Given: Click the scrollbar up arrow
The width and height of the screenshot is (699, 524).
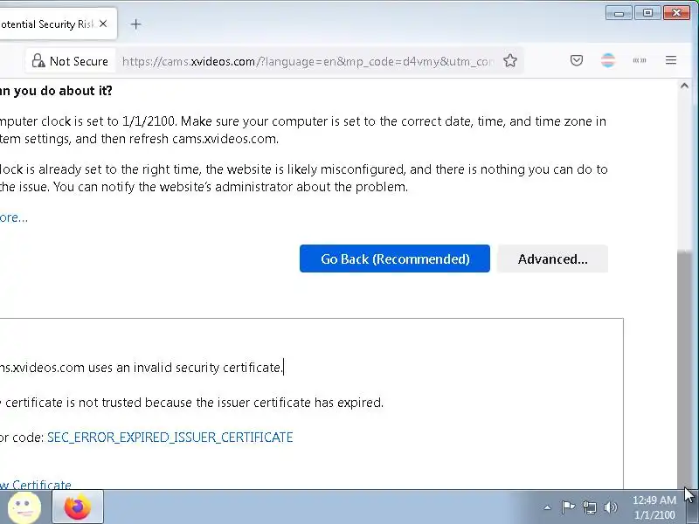Looking at the screenshot, I should (x=684, y=86).
